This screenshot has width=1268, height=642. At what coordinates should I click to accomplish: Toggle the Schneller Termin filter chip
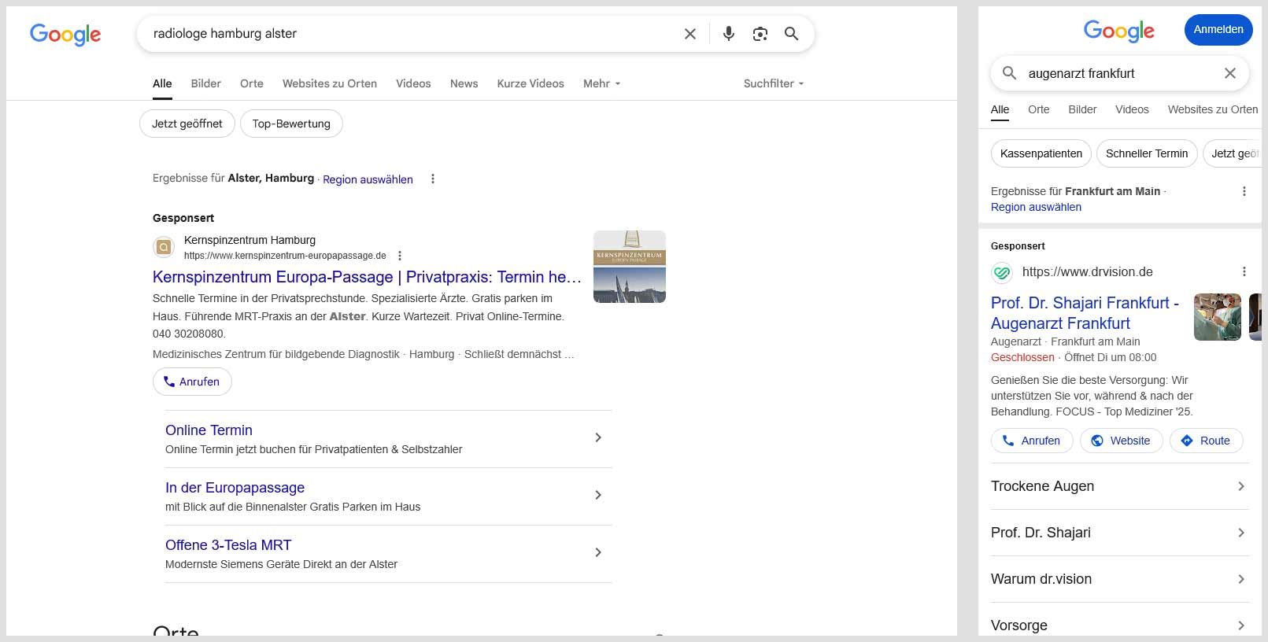(1147, 153)
